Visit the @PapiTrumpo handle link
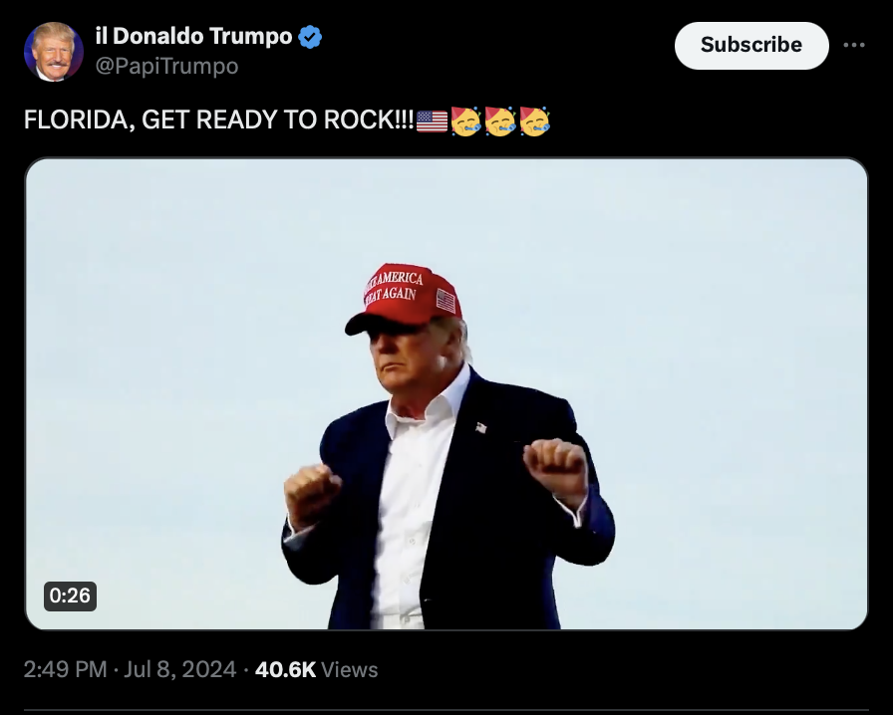The height and width of the screenshot is (715, 893). point(166,66)
